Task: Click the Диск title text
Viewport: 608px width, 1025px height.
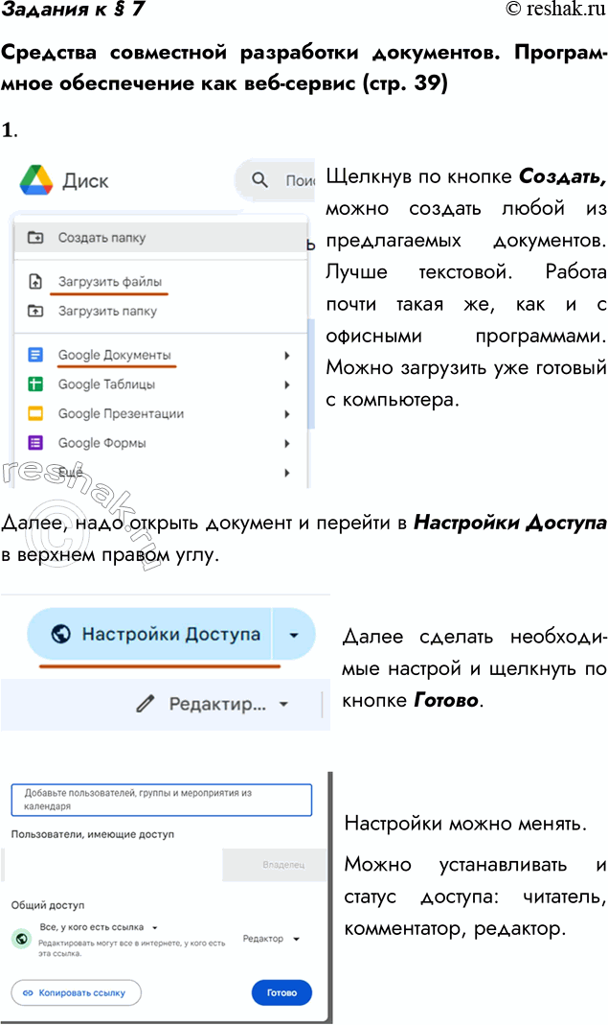Action: 85,181
